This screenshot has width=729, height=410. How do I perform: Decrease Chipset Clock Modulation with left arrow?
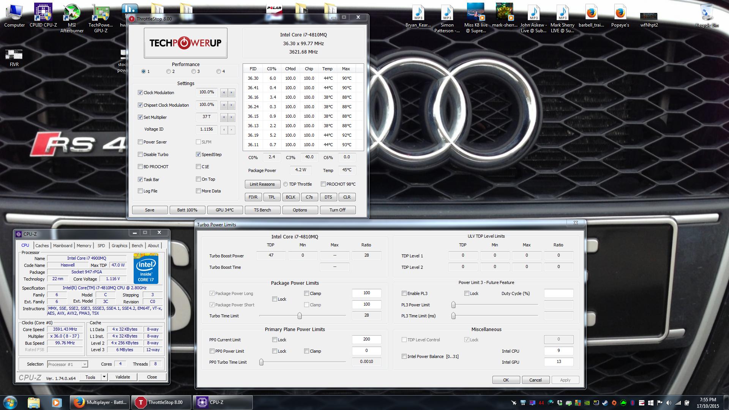coord(224,105)
